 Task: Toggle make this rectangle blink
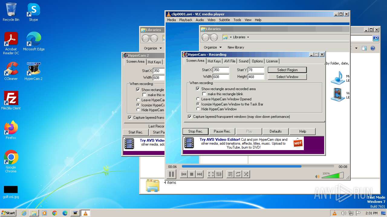pyautogui.click(x=204, y=94)
